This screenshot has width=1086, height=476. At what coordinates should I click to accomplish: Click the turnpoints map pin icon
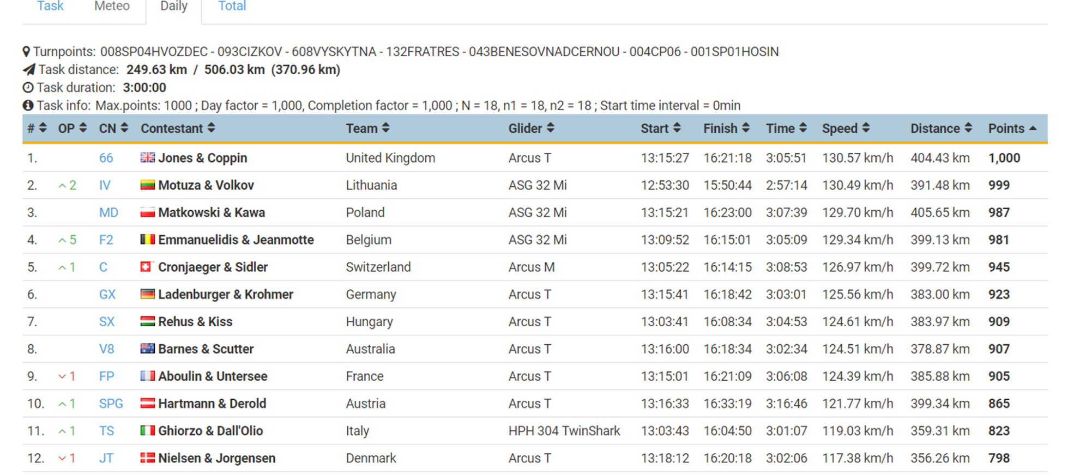(26, 52)
